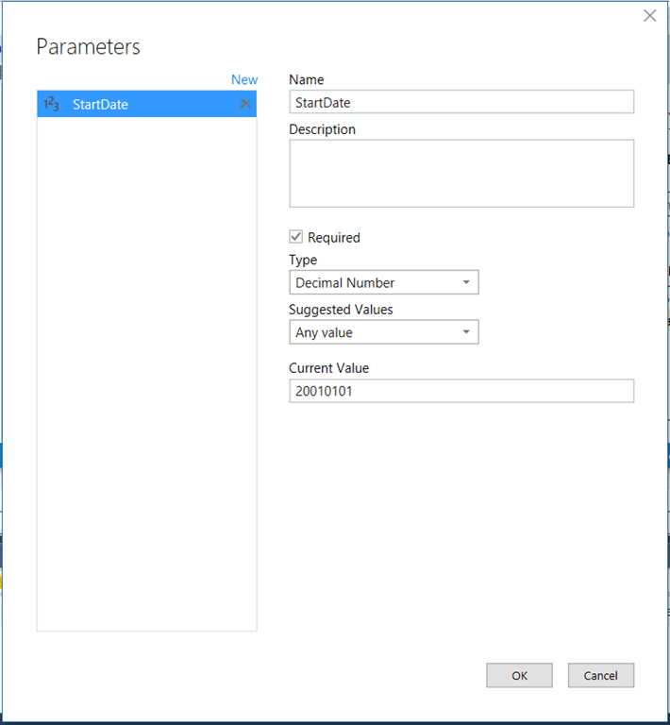Screen dimensions: 670x725
Task: Click the Description label
Action: [x=322, y=129]
